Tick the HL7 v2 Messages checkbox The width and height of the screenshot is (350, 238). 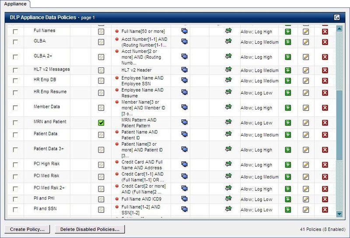point(15,70)
